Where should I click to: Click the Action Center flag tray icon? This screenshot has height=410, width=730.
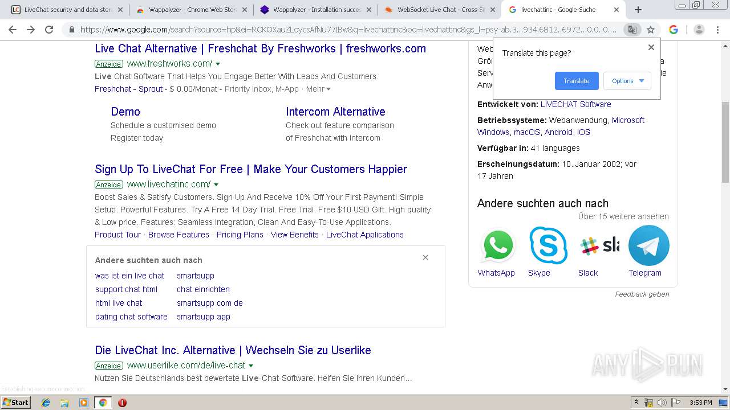pos(676,403)
